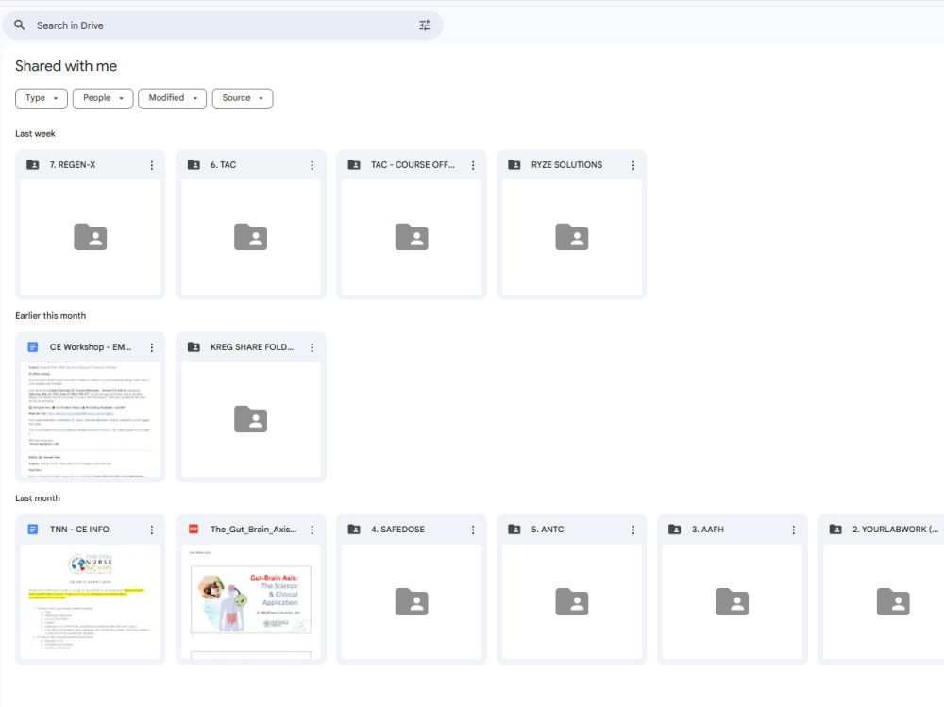
Task: Open the Type filter dropdown
Action: pyautogui.click(x=42, y=98)
